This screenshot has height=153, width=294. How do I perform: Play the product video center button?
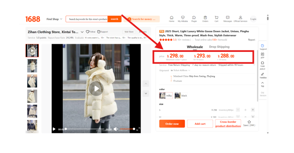(x=96, y=88)
